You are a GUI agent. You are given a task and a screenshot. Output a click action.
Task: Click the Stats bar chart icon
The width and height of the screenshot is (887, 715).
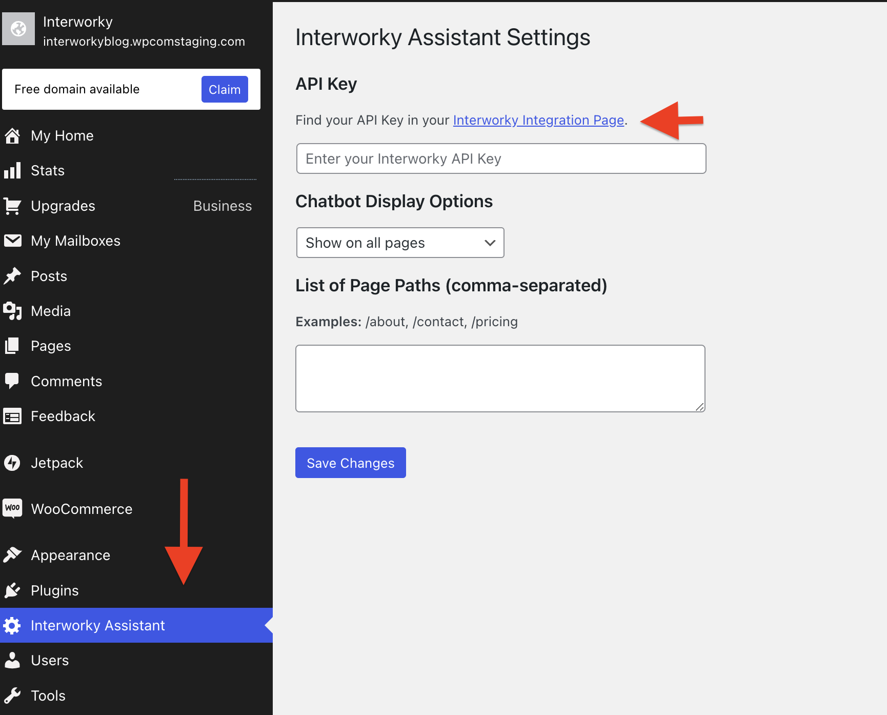[12, 171]
